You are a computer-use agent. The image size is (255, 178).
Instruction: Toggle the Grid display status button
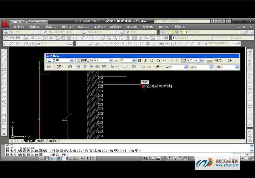click(47, 158)
